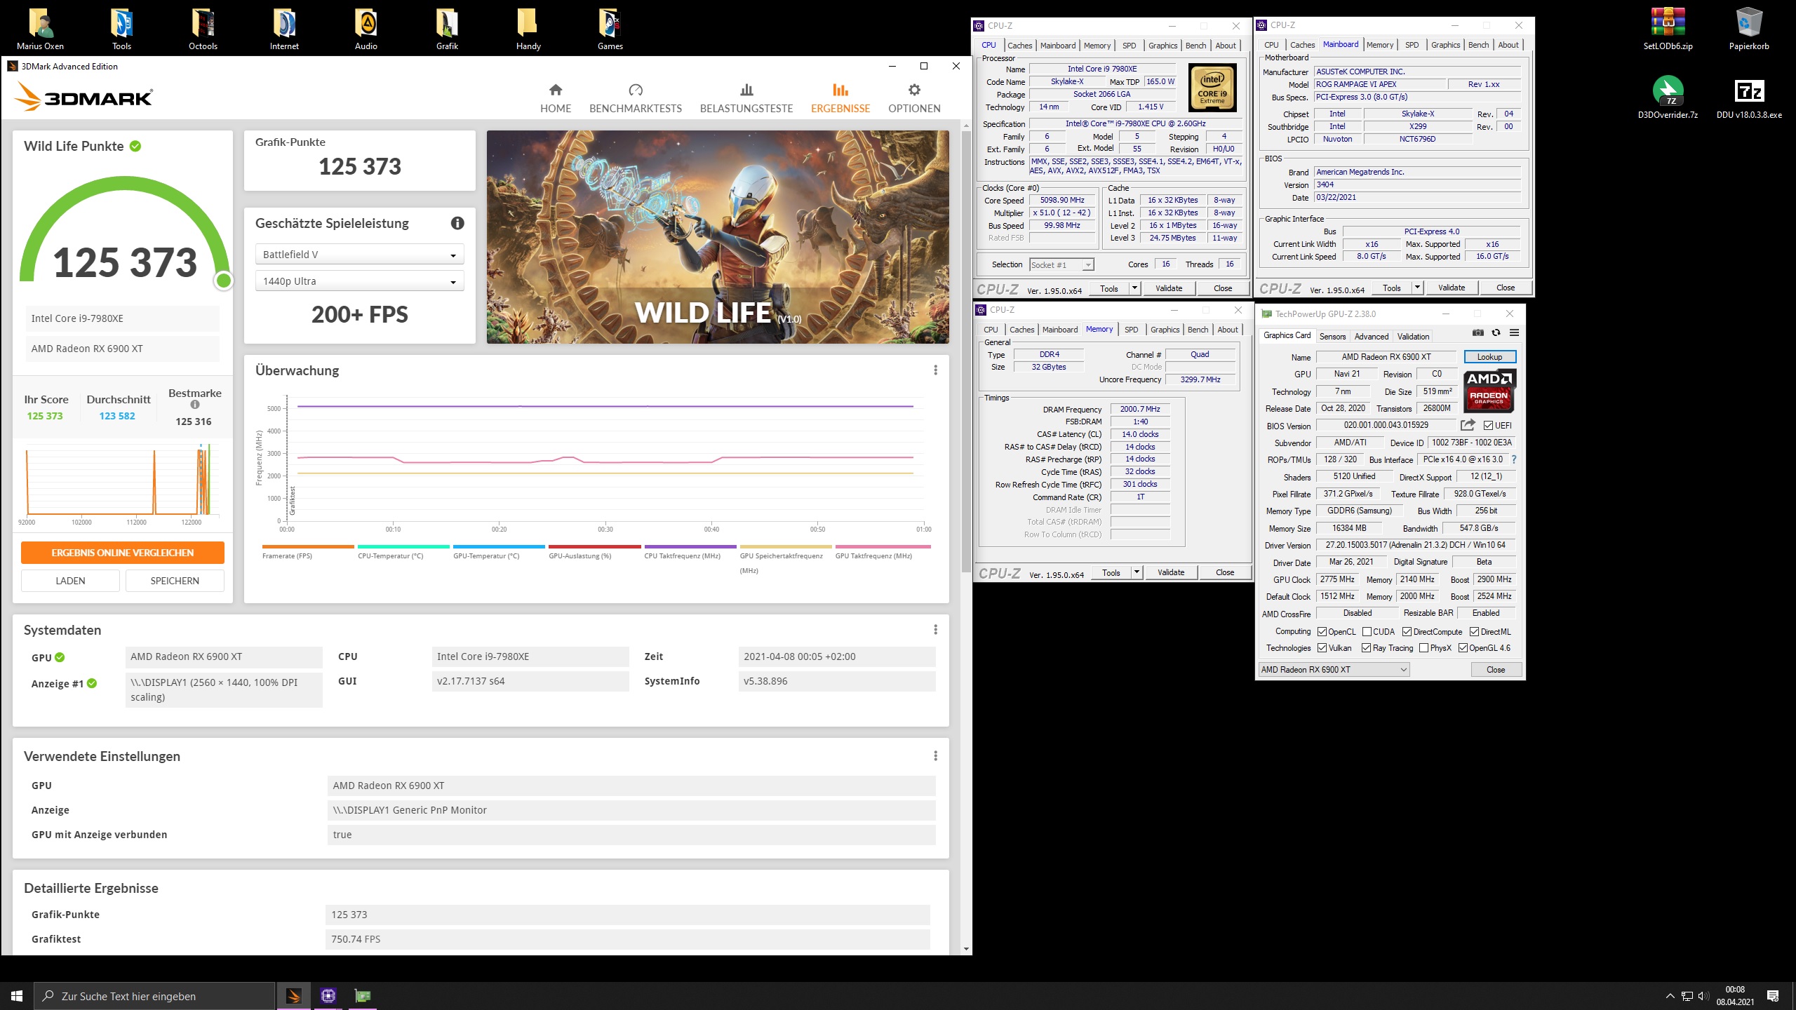Expand the Battlefield V game dropdown
This screenshot has height=1010, width=1796.
359,255
